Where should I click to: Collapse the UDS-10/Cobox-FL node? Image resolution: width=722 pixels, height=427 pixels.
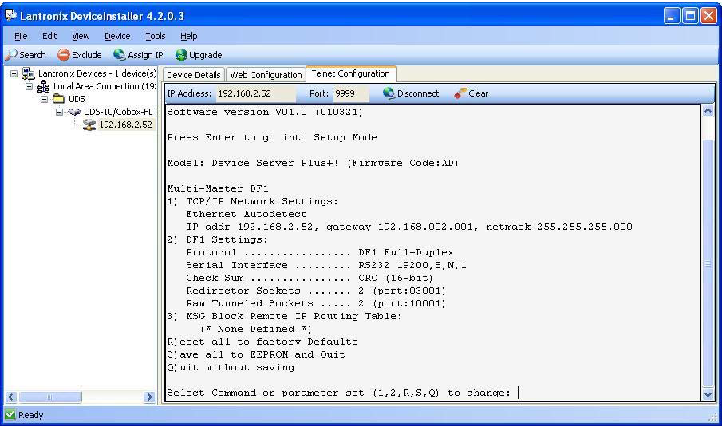pos(59,112)
